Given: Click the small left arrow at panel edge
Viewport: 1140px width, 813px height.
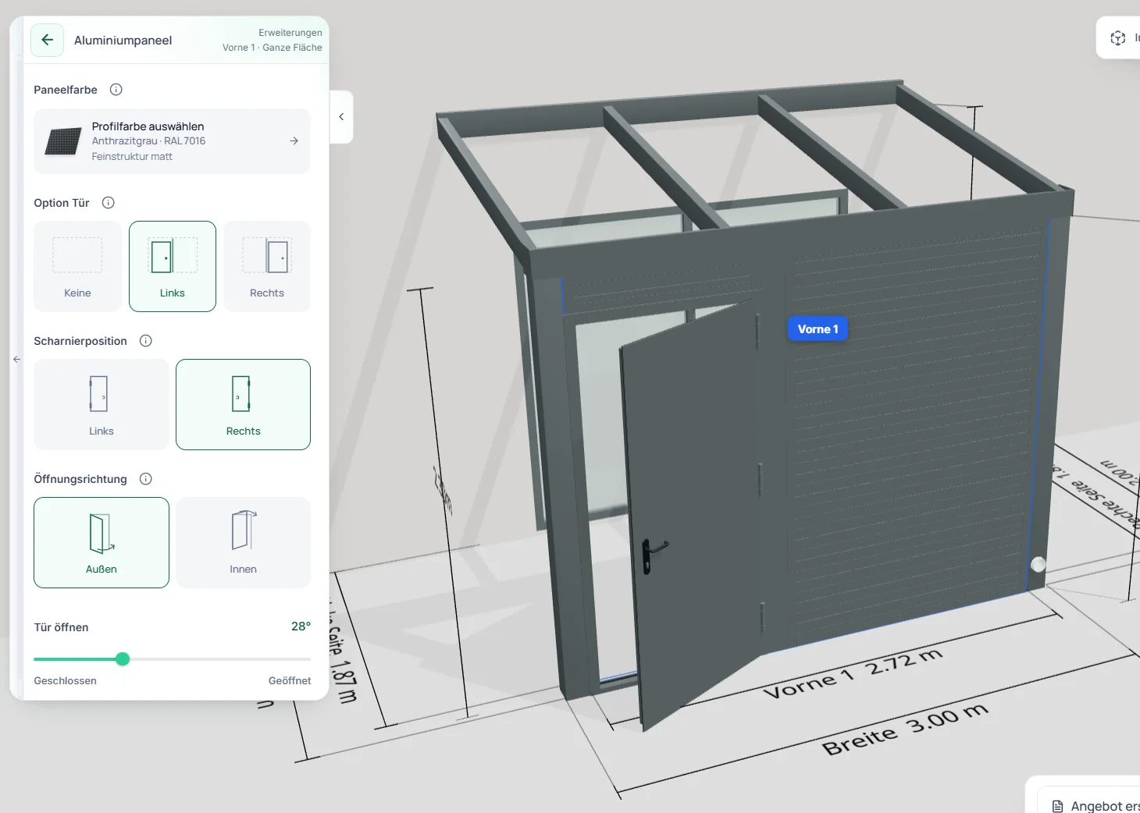Looking at the screenshot, I should coord(16,360).
